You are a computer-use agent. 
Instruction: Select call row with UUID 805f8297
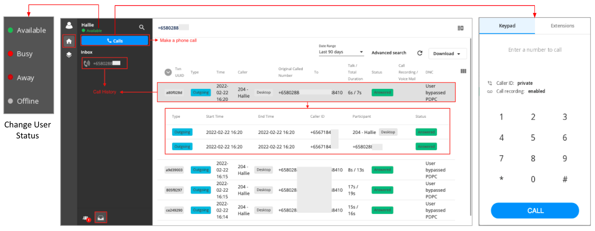tap(307, 190)
